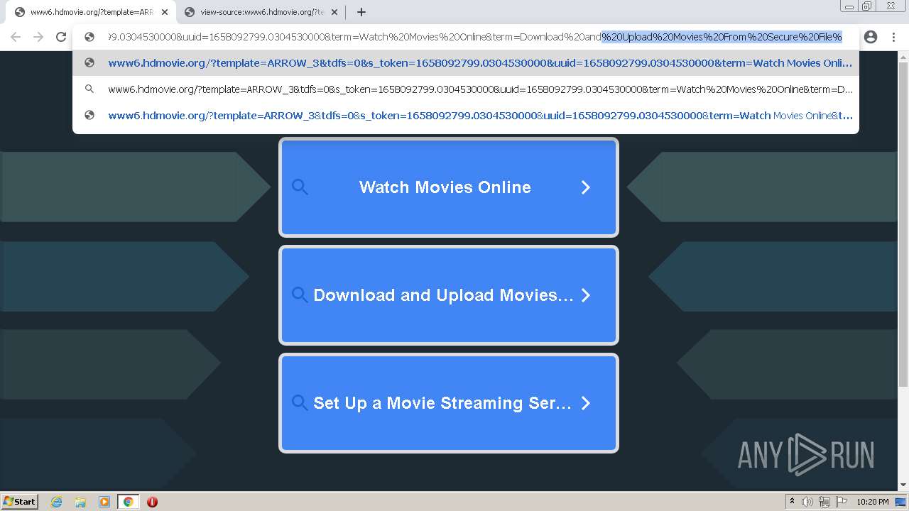Click Download and Upload Movies button

(x=449, y=295)
